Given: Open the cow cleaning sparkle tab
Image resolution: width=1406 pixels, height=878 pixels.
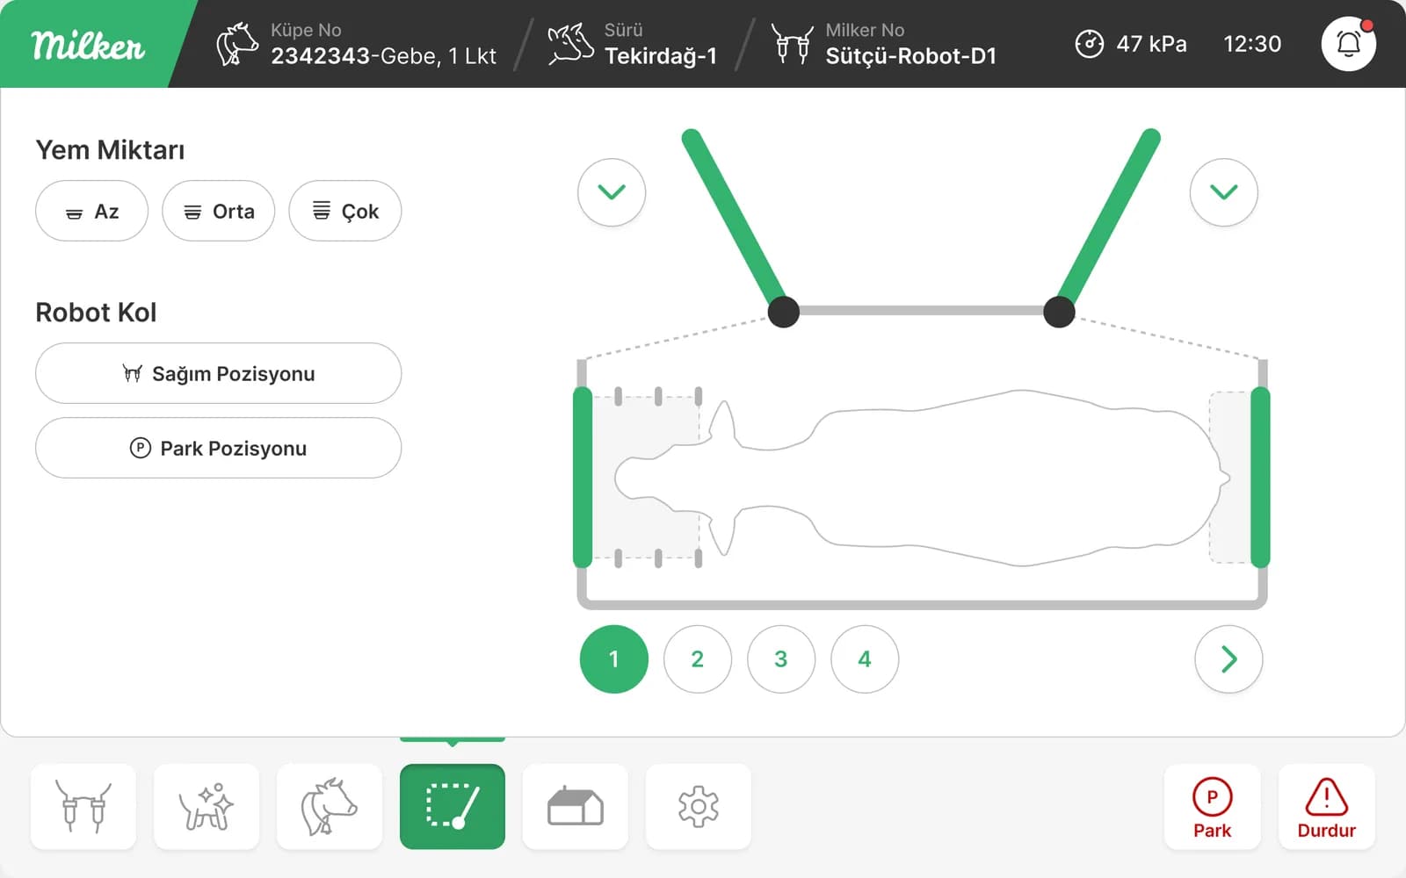Looking at the screenshot, I should point(207,806).
